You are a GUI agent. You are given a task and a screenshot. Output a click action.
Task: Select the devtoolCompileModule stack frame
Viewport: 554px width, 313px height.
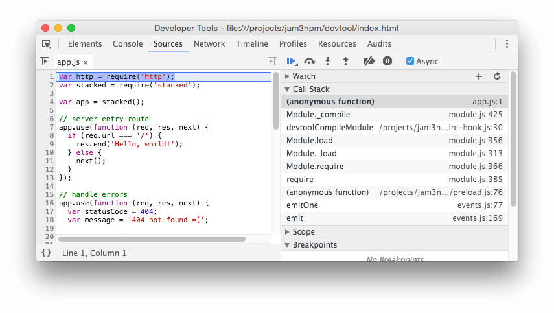(x=395, y=128)
